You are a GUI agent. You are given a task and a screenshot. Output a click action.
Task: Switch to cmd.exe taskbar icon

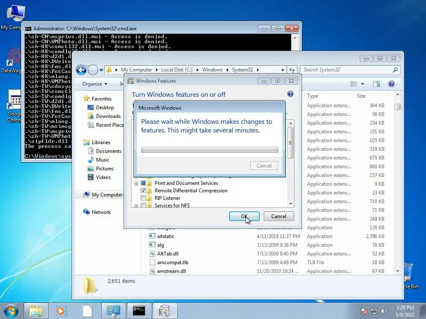click(x=139, y=311)
